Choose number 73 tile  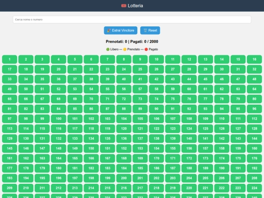(140, 99)
